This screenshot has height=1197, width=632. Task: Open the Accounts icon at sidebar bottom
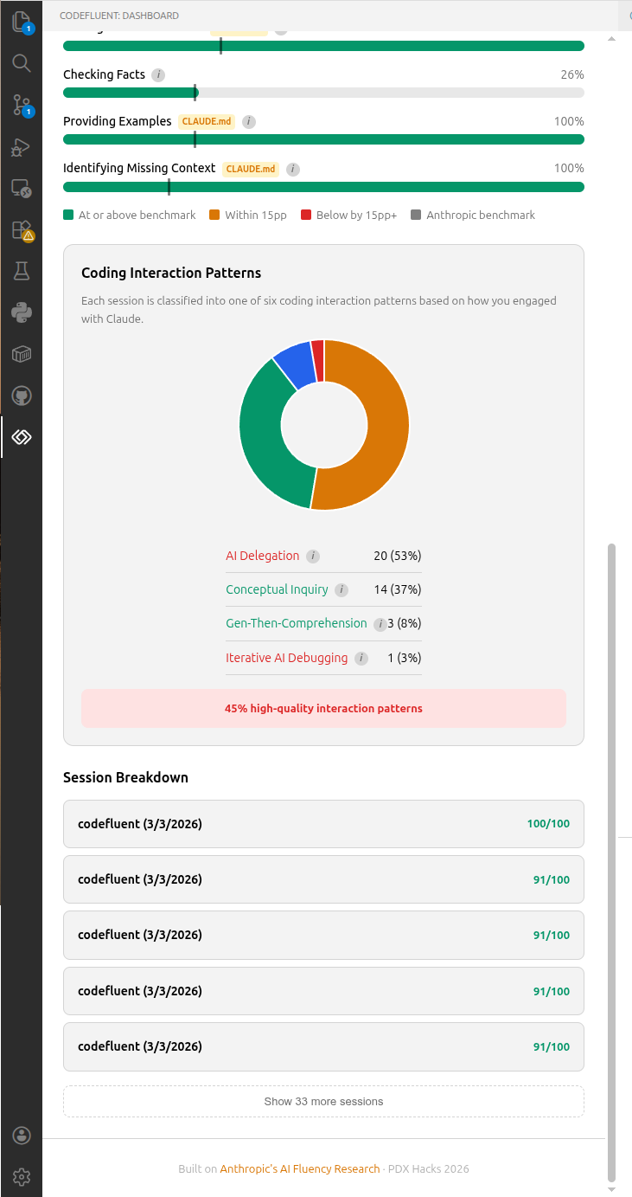(21, 1135)
